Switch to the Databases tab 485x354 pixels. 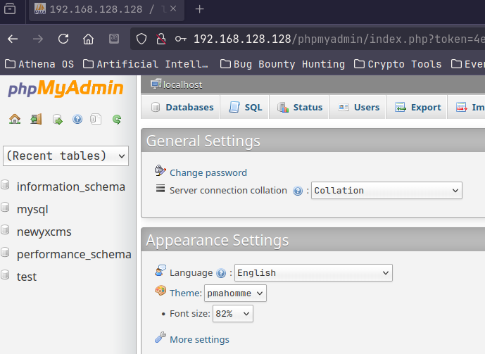click(x=182, y=108)
